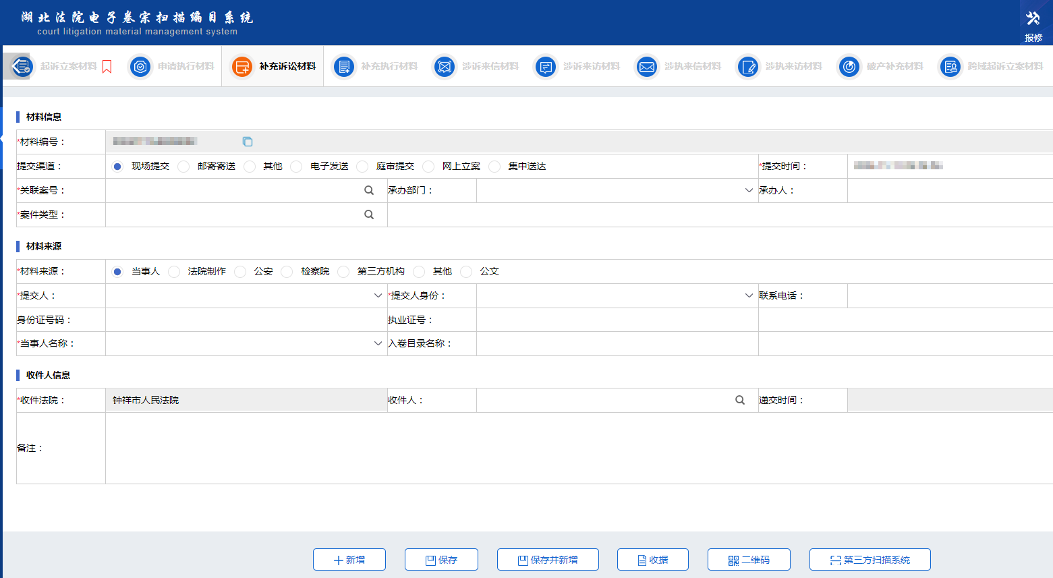Expand the 提交人身份 dropdown
This screenshot has height=578, width=1053.
749,295
